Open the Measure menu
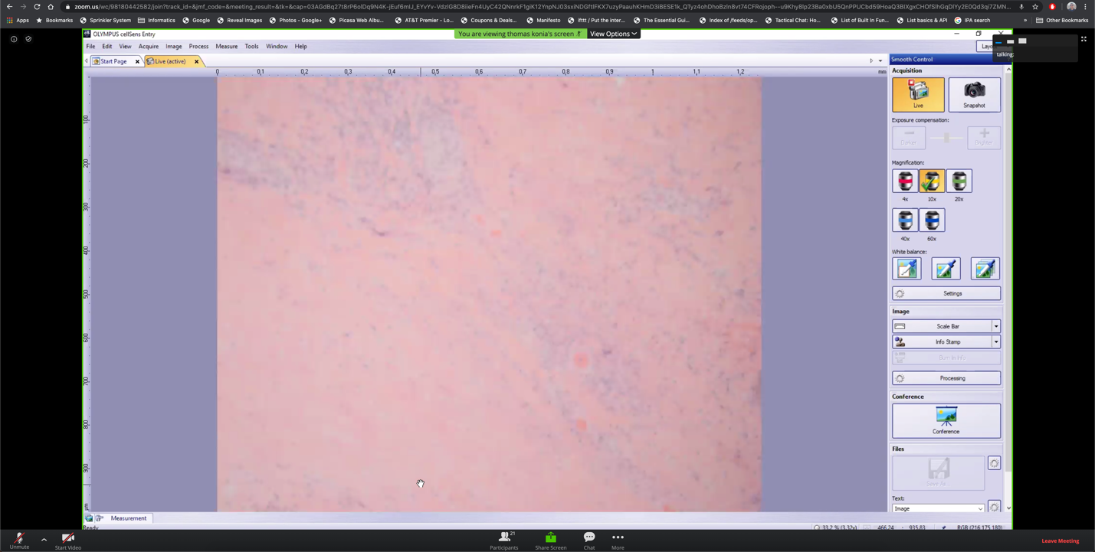The height and width of the screenshot is (552, 1095). (x=226, y=47)
